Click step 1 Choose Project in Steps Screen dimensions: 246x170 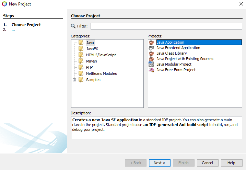[26, 25]
